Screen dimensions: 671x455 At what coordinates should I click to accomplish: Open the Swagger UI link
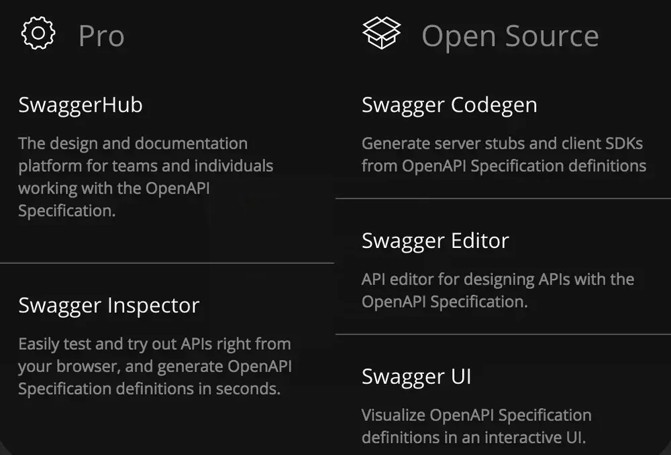pyautogui.click(x=417, y=377)
